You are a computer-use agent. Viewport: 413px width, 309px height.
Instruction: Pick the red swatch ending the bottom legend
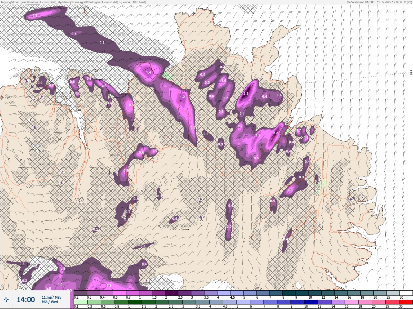406,303
